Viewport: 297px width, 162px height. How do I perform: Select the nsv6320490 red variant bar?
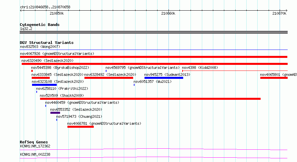coord(155,64)
